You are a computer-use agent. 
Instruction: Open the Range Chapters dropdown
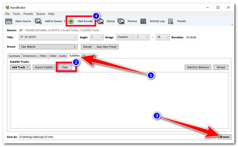click(125, 37)
